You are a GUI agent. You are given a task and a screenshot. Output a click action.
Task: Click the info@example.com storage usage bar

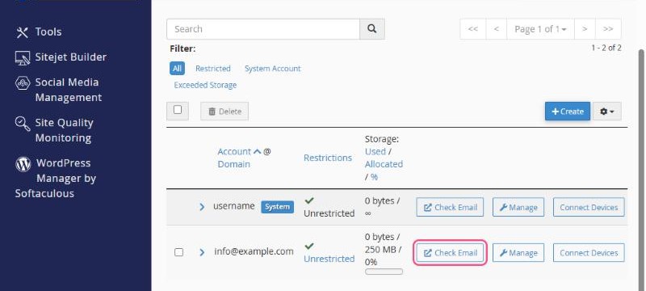coord(384,272)
